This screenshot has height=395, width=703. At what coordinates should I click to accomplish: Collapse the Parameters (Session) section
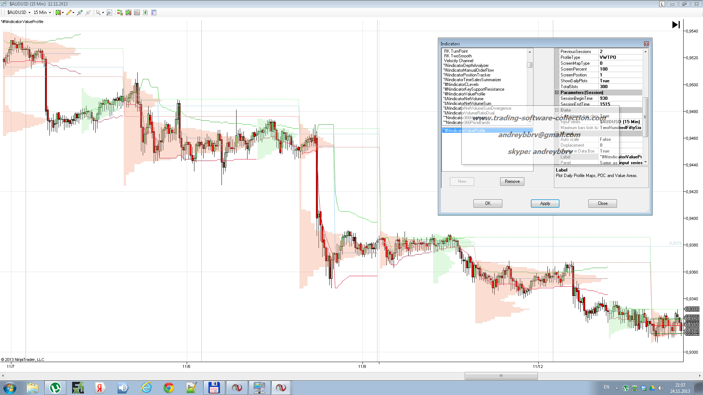pyautogui.click(x=557, y=93)
